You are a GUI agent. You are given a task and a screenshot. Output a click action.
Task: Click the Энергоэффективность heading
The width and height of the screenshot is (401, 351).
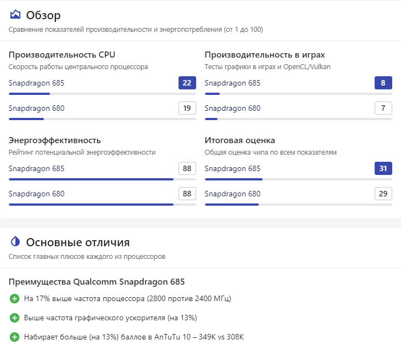55,140
